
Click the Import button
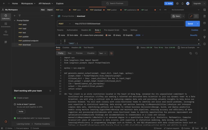coord(50,10)
